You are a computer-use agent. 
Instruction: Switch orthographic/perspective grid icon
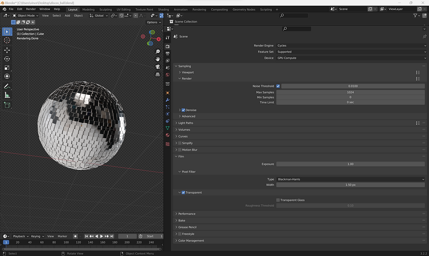coord(158,74)
